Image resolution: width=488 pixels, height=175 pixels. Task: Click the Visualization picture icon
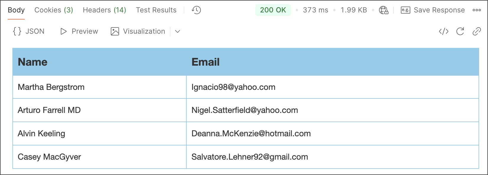(115, 31)
